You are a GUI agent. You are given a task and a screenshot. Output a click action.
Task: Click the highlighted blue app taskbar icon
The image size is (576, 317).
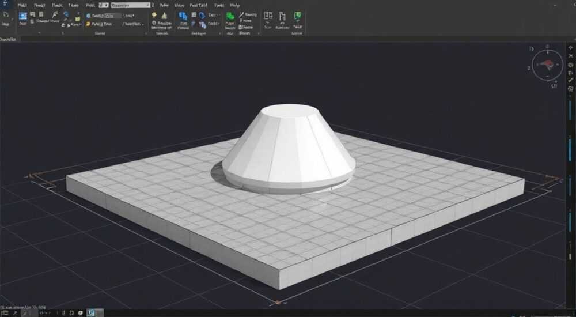coord(90,313)
